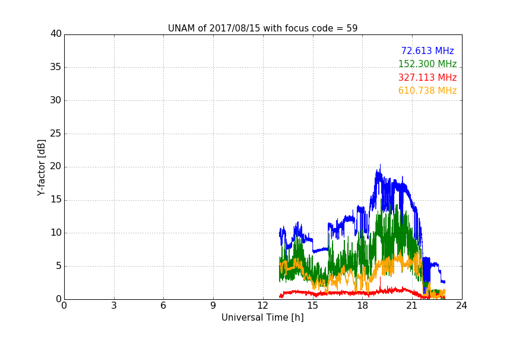Image resolution: width=513 pixels, height=342 pixels.
Task: Click the x-axis tick label '24'
Action: tap(461, 306)
